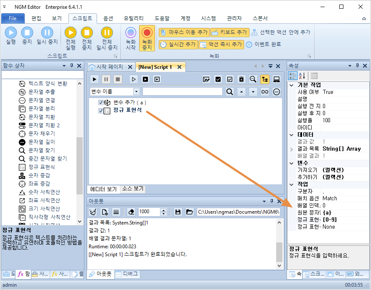This screenshot has width=371, height=290.
Task: Click the output clear eraser icon
Action: pos(131,212)
